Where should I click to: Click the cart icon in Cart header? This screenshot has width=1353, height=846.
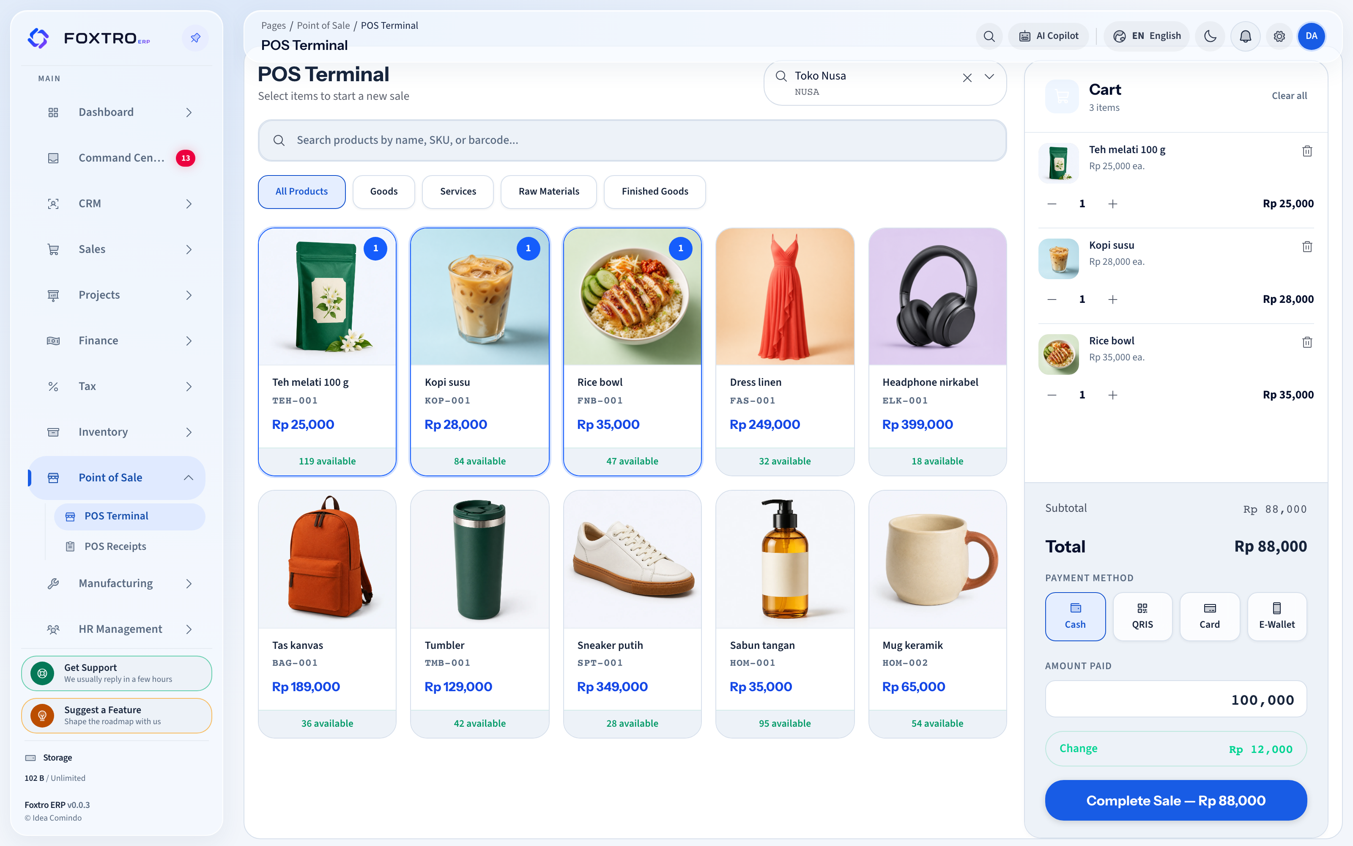[1062, 96]
